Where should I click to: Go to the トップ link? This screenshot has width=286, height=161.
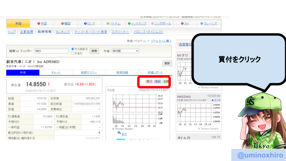click(12, 32)
